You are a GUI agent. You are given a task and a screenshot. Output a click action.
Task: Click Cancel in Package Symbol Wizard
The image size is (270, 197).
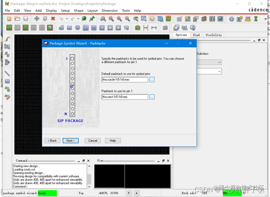point(93,141)
